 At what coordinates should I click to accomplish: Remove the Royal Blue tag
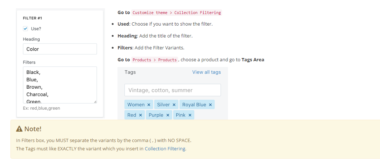[210, 105]
